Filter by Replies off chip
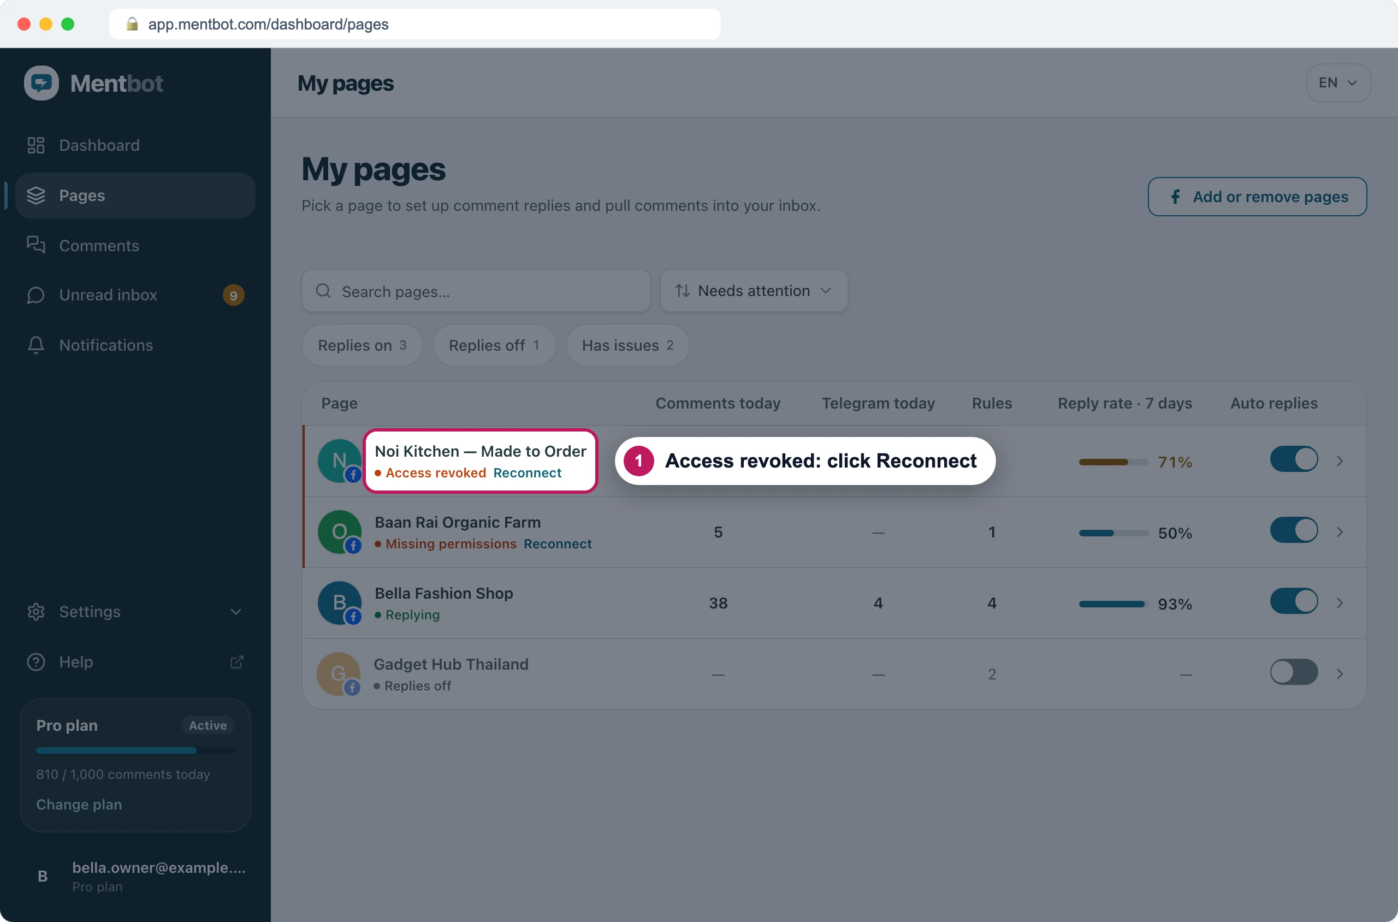This screenshot has width=1398, height=922. 494,345
